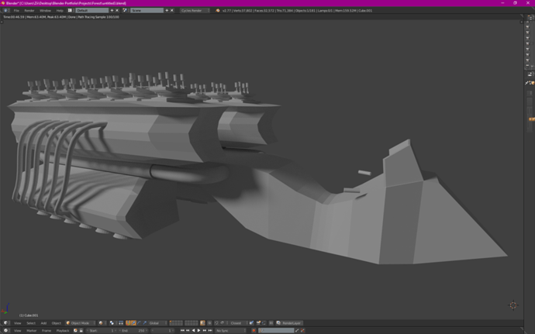Click the 3D view Select menu
535x334 pixels.
tap(31, 323)
